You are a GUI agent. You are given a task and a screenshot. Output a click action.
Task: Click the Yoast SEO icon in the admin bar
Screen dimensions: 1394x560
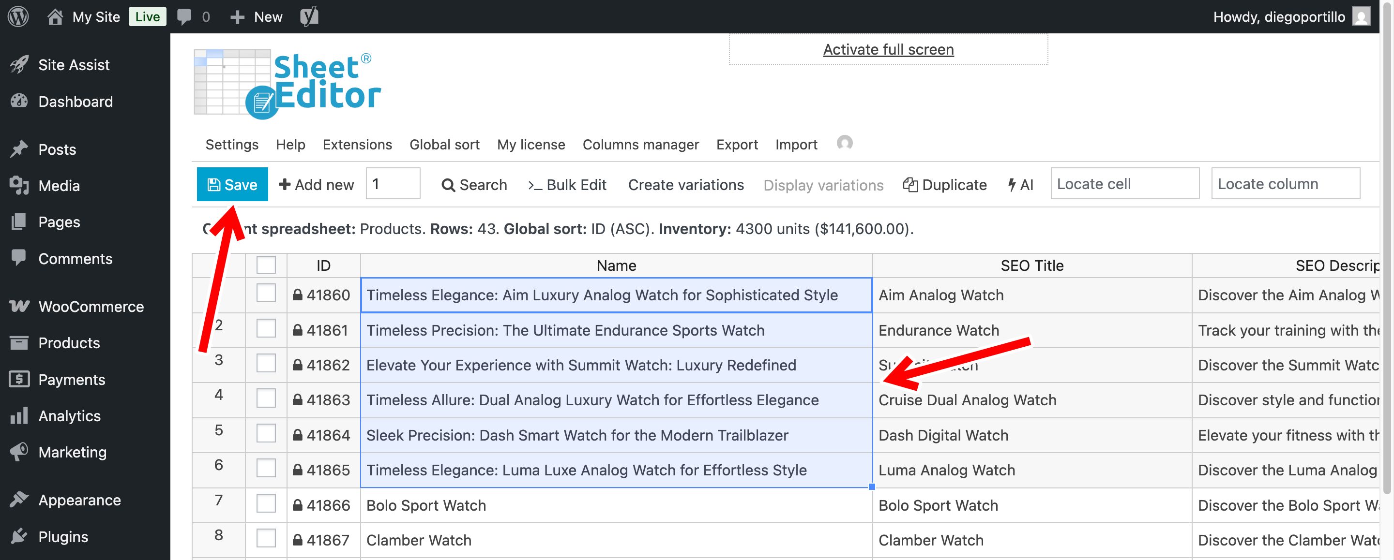point(309,16)
